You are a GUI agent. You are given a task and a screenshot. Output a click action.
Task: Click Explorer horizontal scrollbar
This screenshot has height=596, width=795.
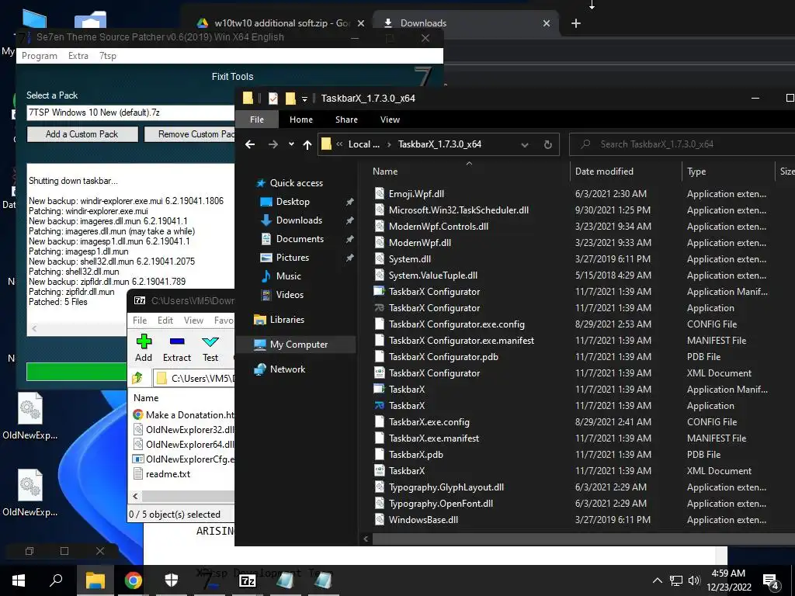(x=583, y=539)
